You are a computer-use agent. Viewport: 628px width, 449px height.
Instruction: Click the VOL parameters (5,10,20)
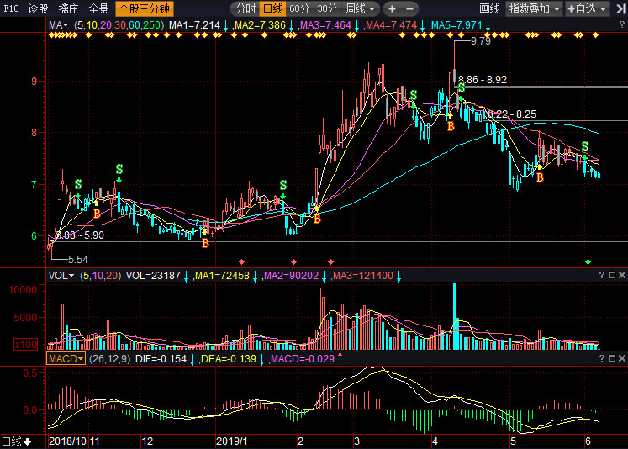(101, 276)
